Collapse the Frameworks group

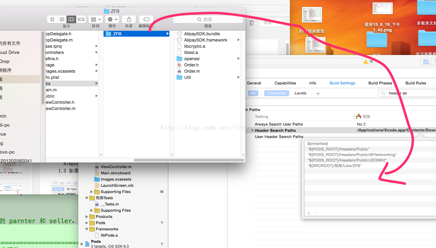click(x=87, y=229)
